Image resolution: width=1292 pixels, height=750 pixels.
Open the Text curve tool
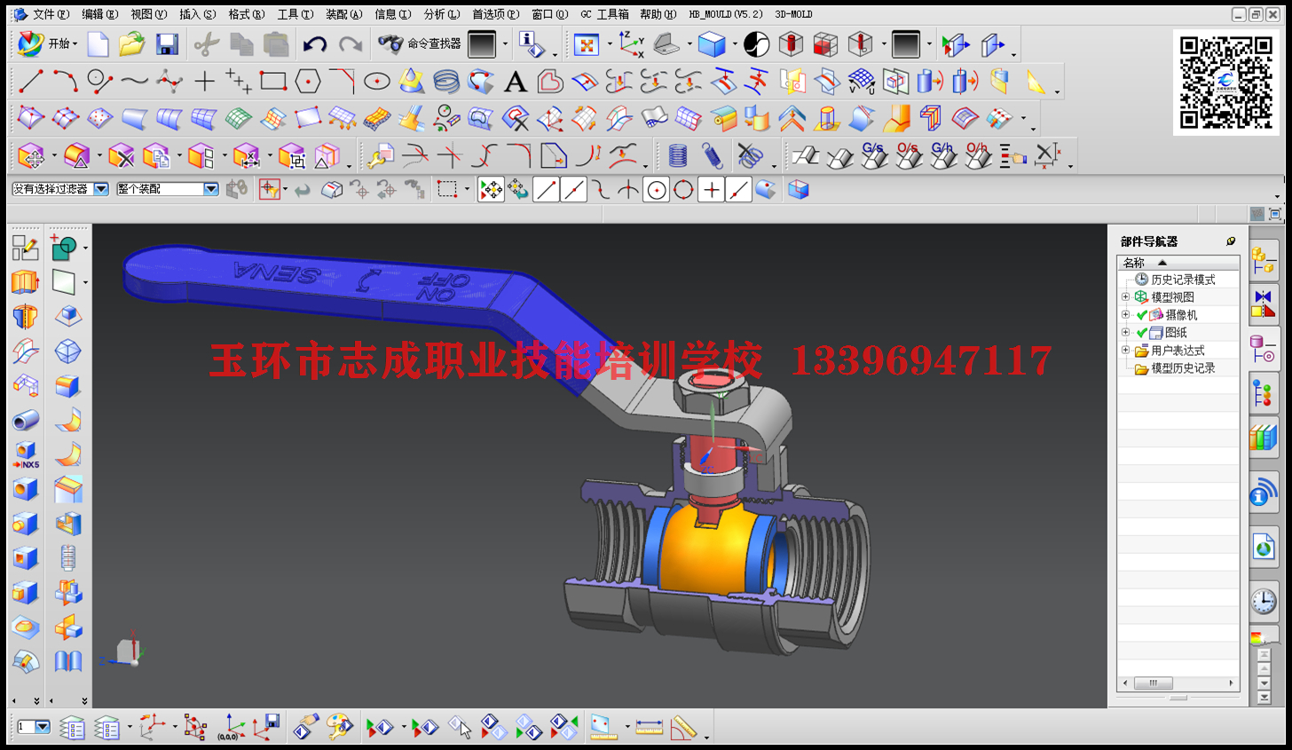tap(516, 82)
